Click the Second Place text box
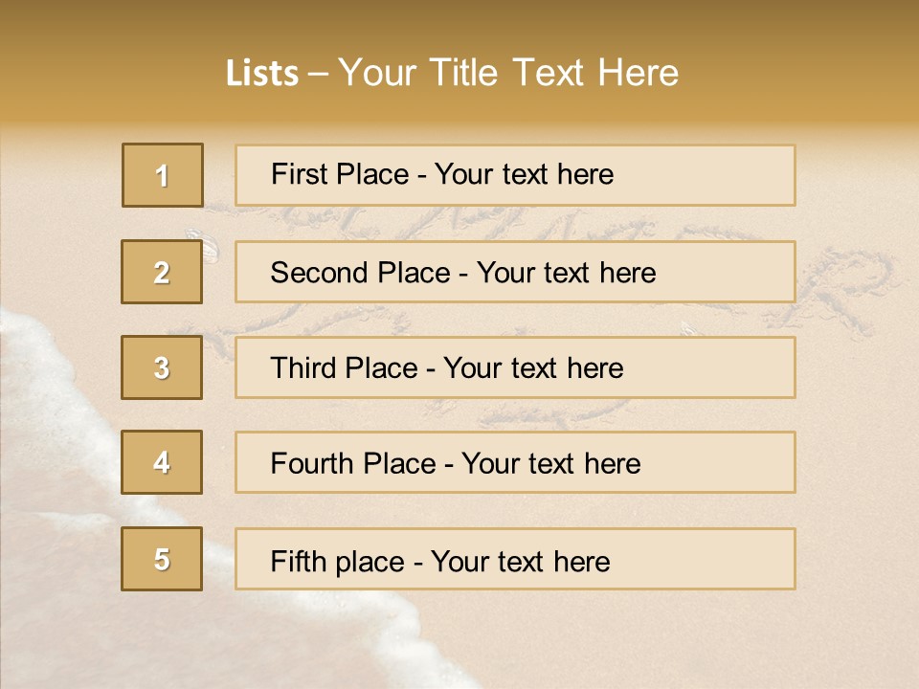The height and width of the screenshot is (689, 919). [x=515, y=272]
